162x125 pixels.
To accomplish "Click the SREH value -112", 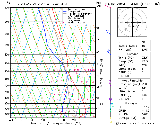I will 145,111.
